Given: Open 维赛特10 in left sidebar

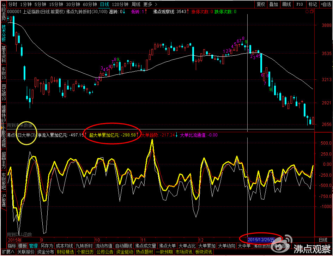Looking at the screenshot, I should [4, 113].
